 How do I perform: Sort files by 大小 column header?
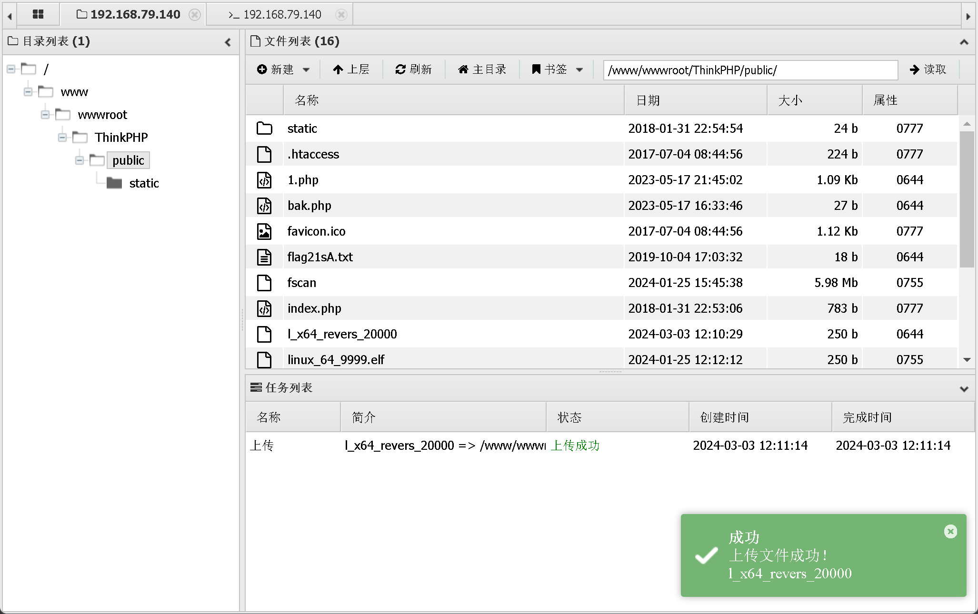coord(814,100)
